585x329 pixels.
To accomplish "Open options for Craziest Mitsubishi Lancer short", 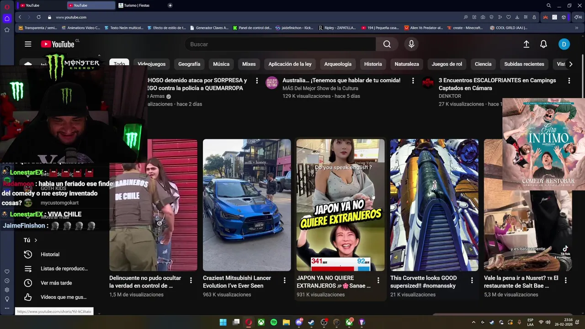I will point(284,280).
